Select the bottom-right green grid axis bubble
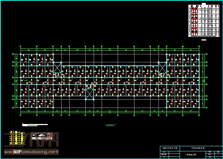The height and width of the screenshot is (159, 223). 199,115
